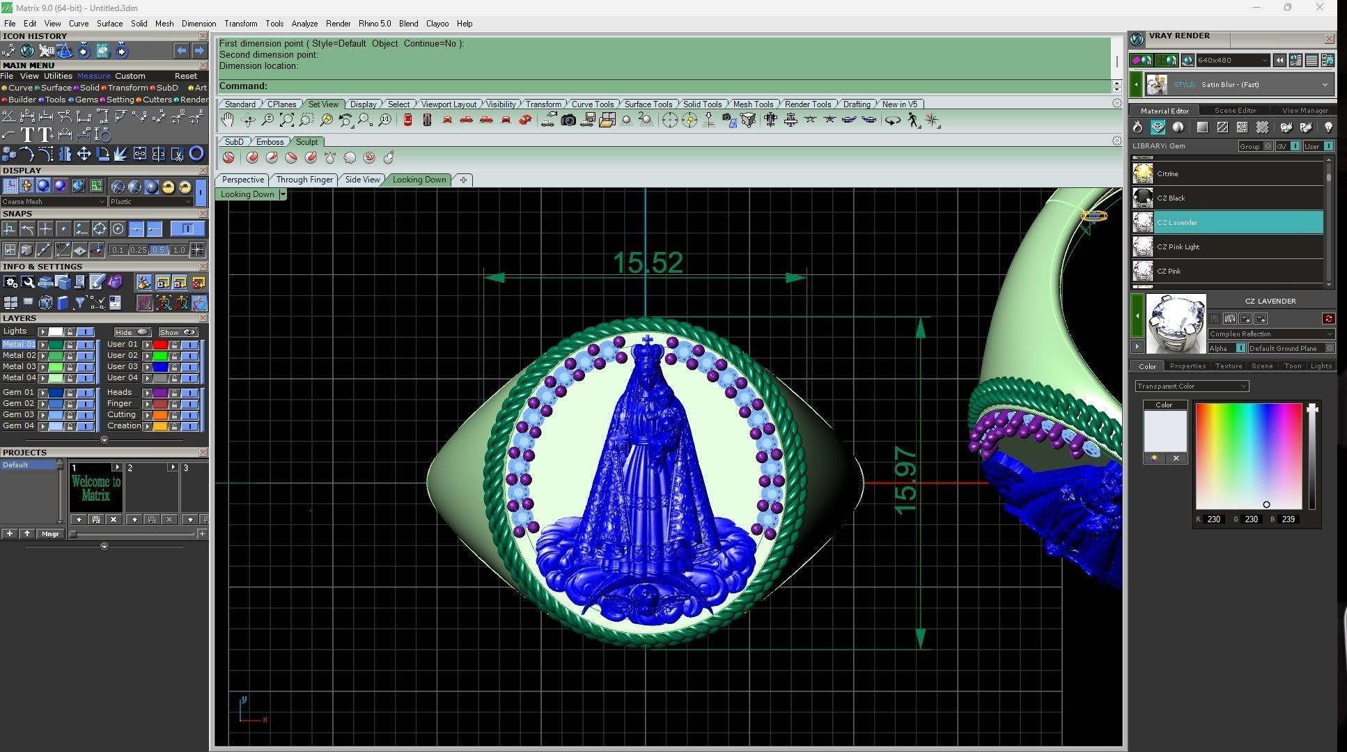
Task: Switch to the Scene Editor tab
Action: coord(1235,111)
